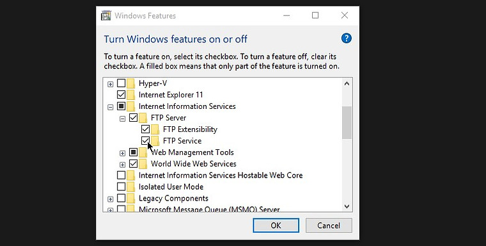Tick the Internet Information Services Hostable Web Core checkbox
Screen dimensions: 486x246
coord(121,175)
